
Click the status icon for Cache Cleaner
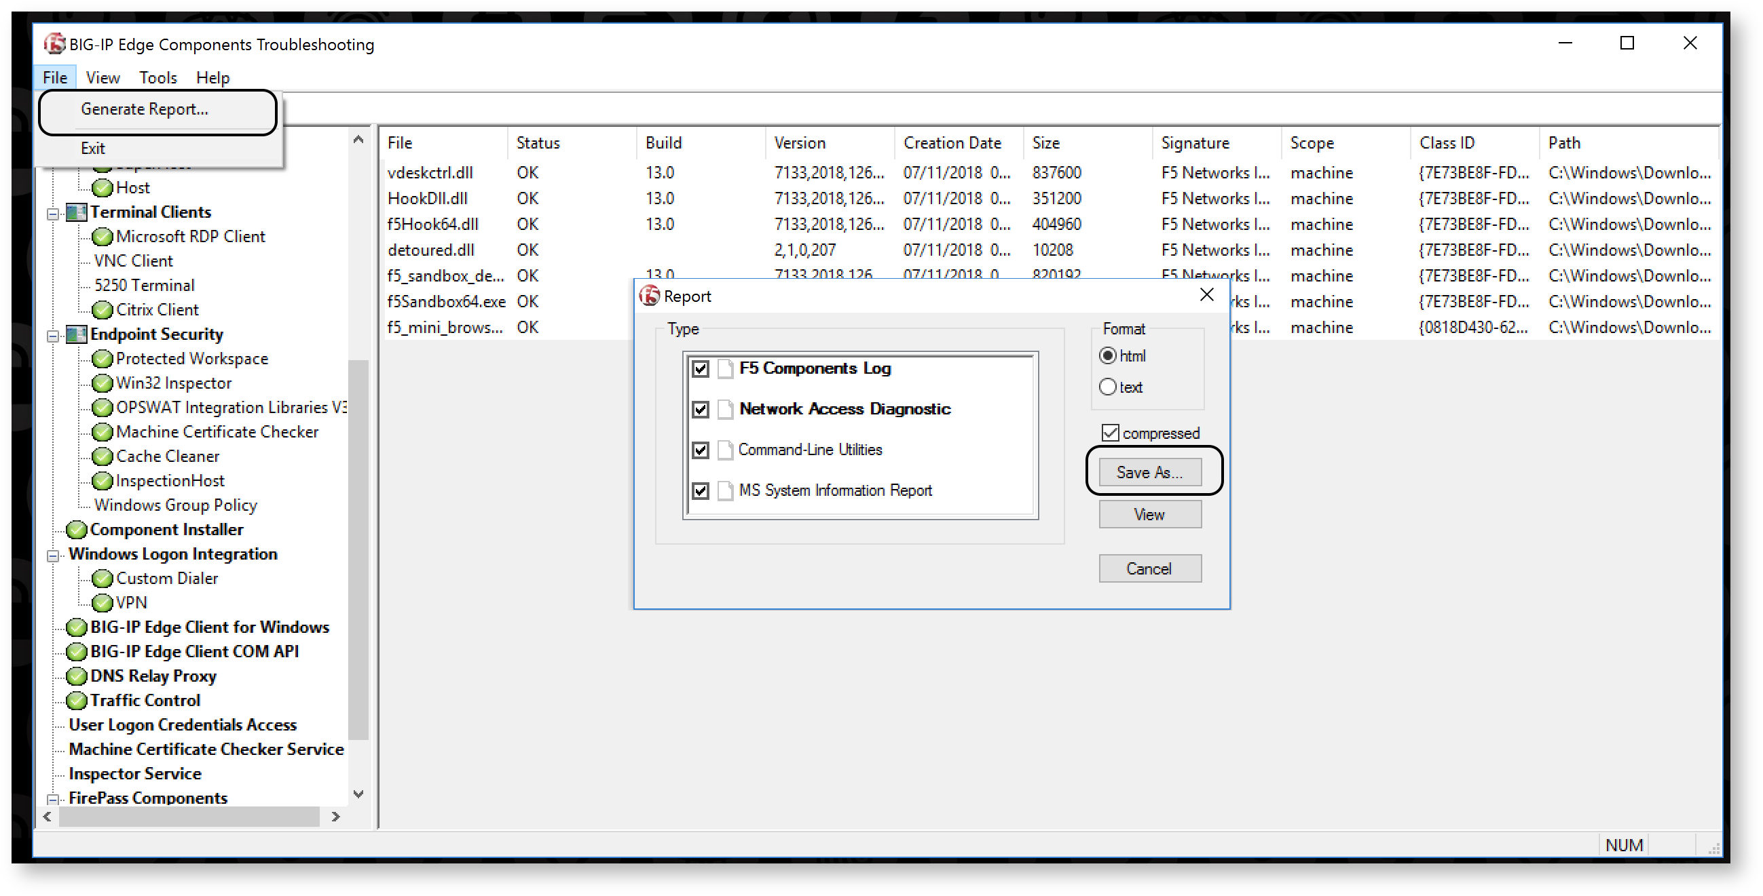(x=102, y=456)
